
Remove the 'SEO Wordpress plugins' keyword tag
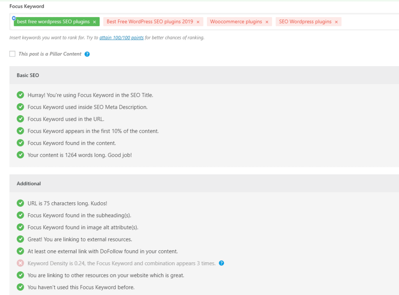(336, 22)
